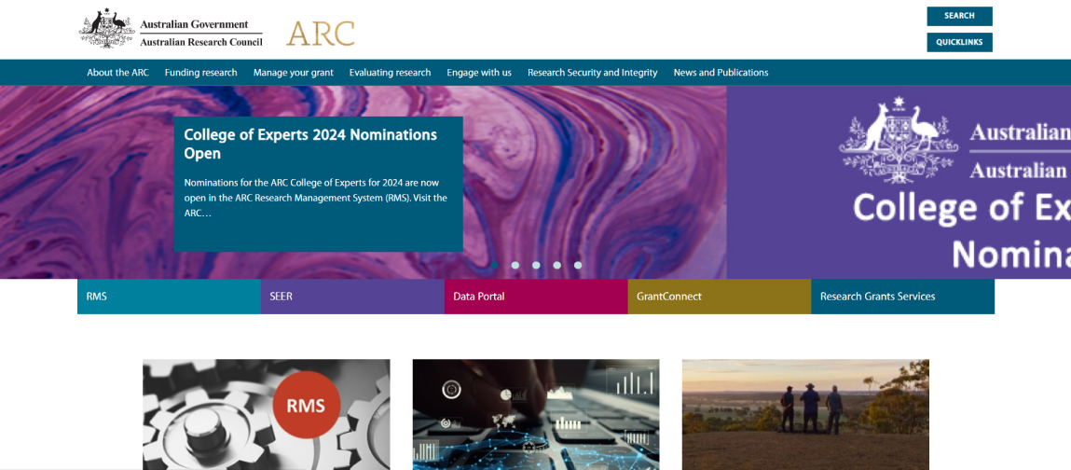The image size is (1071, 470).
Task: Select the fourth carousel slide dot
Action: point(556,265)
